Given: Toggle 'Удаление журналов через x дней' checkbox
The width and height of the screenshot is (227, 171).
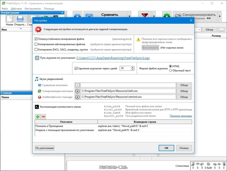Looking at the screenshot, I should coord(76,68).
